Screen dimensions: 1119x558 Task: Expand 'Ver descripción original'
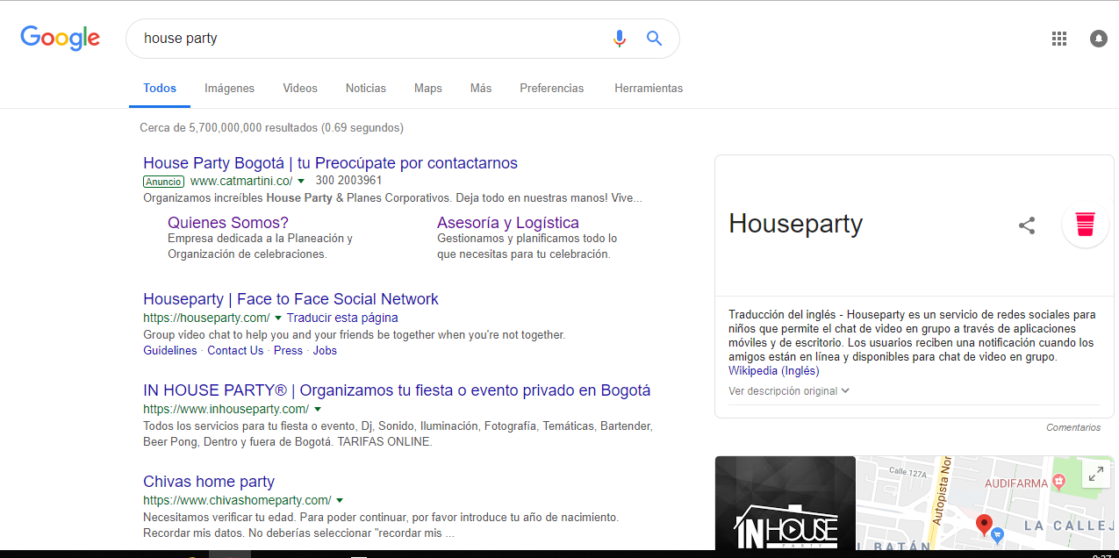click(x=788, y=391)
